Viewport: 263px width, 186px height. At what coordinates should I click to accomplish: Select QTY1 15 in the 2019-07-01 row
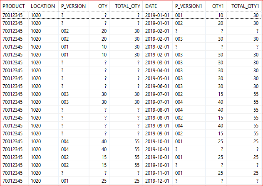221,94
